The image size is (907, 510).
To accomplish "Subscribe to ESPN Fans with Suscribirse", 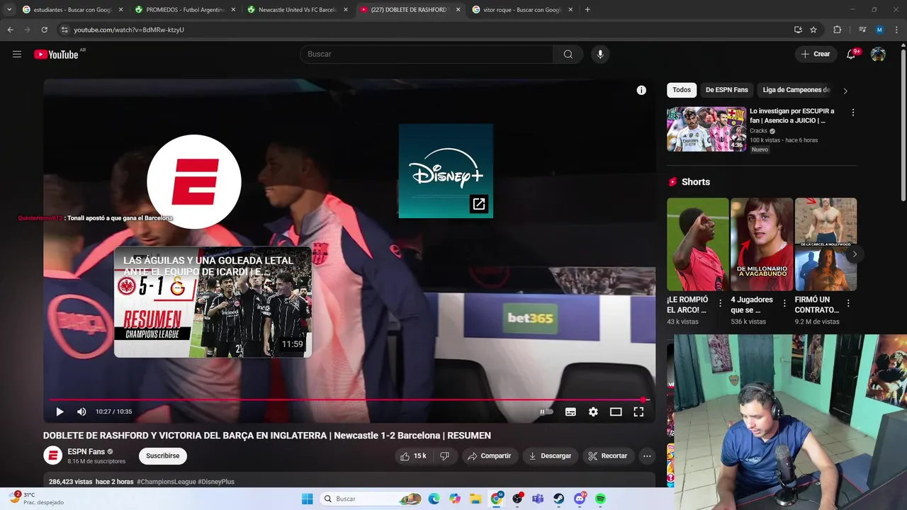I will pos(163,456).
